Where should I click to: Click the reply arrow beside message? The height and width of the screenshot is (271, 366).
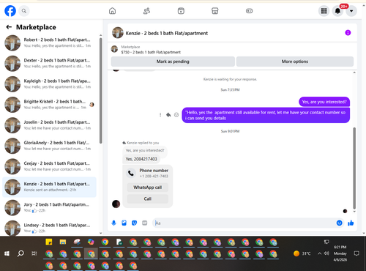click(x=168, y=115)
